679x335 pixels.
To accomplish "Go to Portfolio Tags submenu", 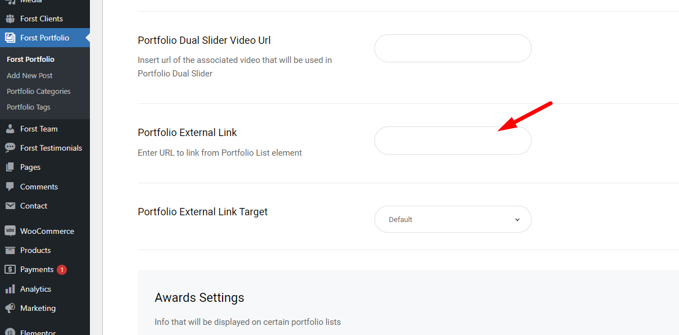I will [x=29, y=107].
